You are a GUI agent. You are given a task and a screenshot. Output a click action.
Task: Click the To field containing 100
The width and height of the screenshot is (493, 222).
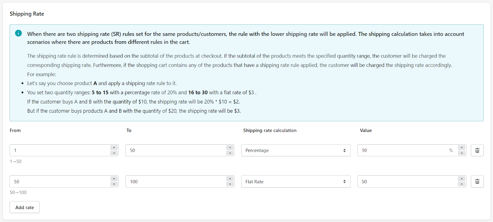[176, 182]
